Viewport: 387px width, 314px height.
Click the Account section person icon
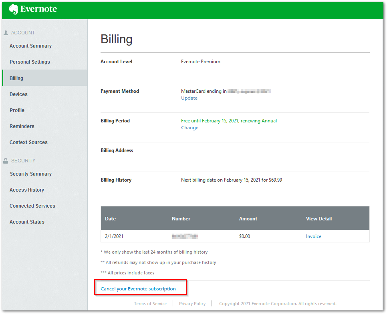coord(6,33)
